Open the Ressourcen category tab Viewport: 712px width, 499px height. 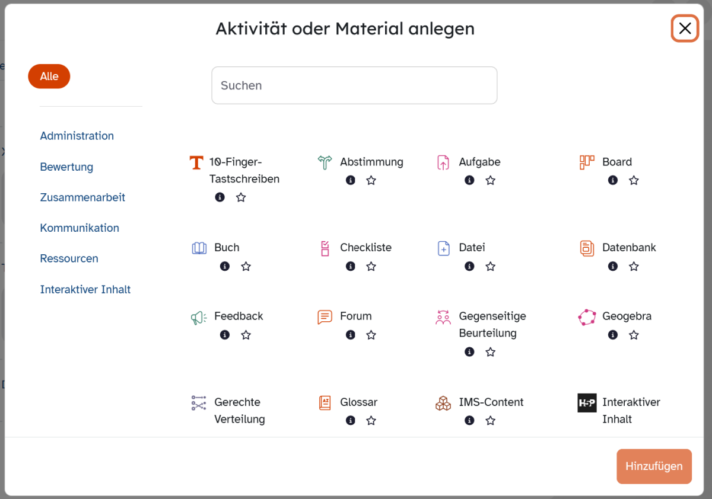pos(69,259)
